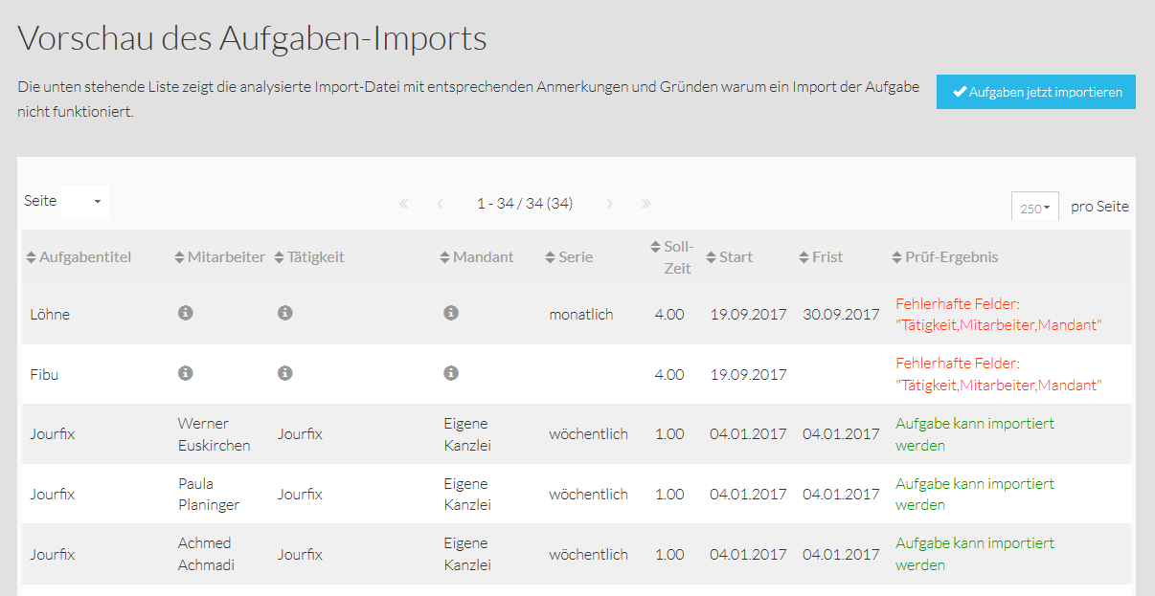The width and height of the screenshot is (1155, 596).
Task: Click Tätigkeit info icon in Löhne row
Action: 285,313
